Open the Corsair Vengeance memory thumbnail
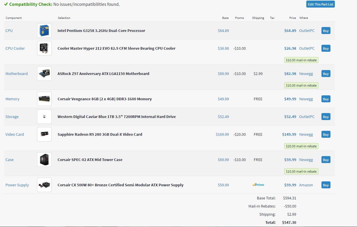357x227 pixels. point(44,99)
